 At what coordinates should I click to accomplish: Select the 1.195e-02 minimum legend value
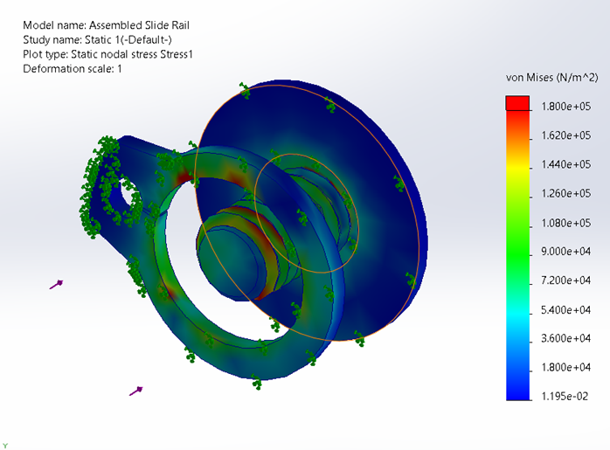(x=565, y=396)
